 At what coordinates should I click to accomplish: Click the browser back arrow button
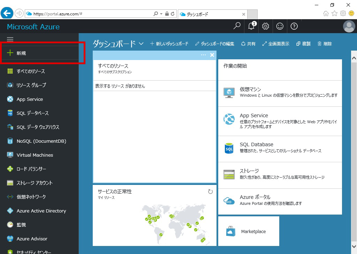[x=7, y=14]
